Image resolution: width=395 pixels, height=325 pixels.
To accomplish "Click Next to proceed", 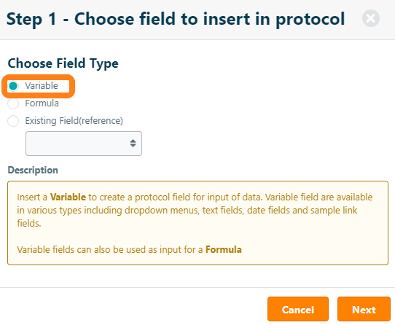I will point(364,309).
